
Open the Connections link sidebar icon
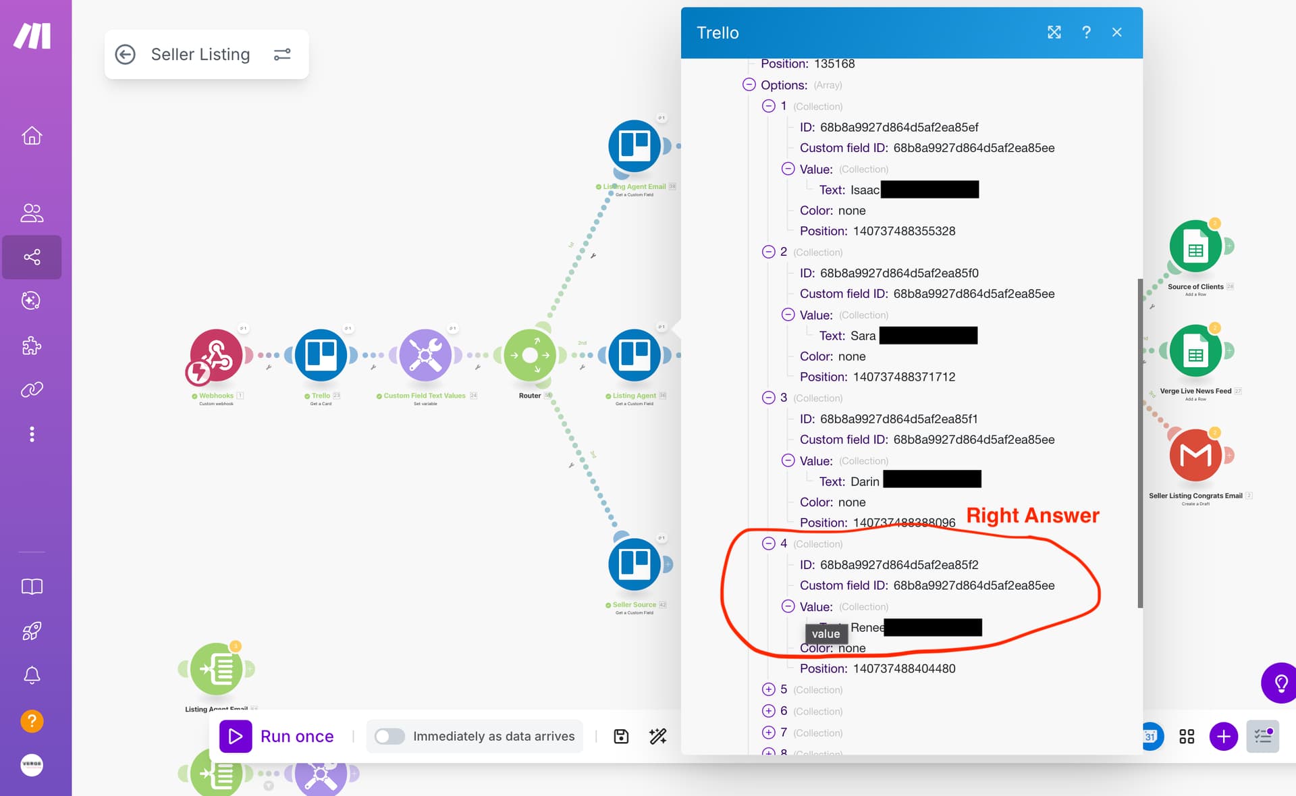pos(32,390)
